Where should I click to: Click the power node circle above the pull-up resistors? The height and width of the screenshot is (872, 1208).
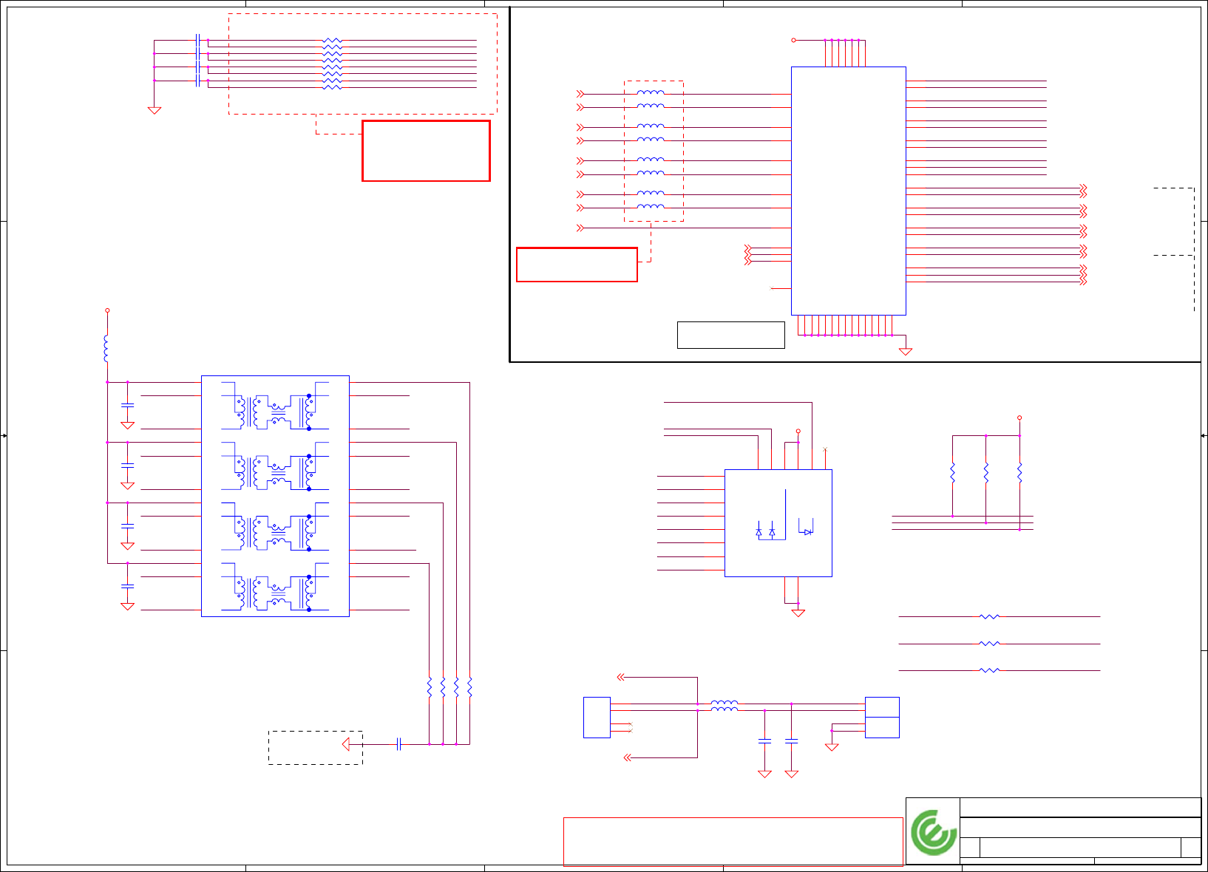(x=1019, y=418)
